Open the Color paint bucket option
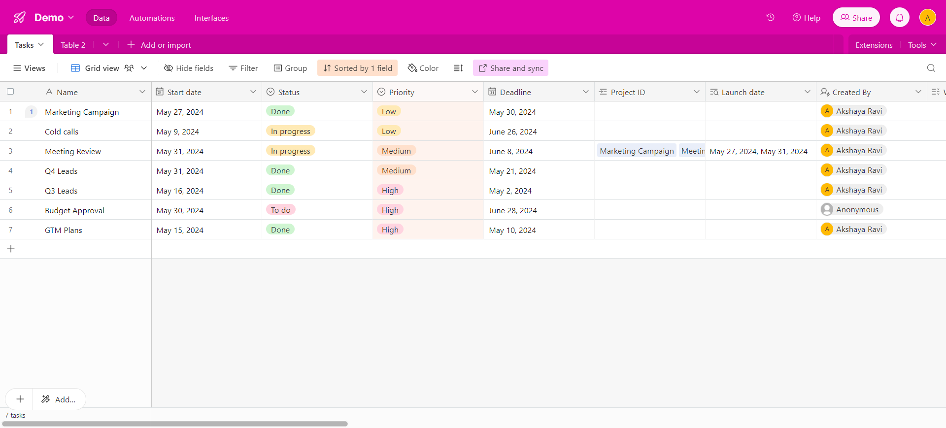The image size is (946, 428). tap(423, 68)
